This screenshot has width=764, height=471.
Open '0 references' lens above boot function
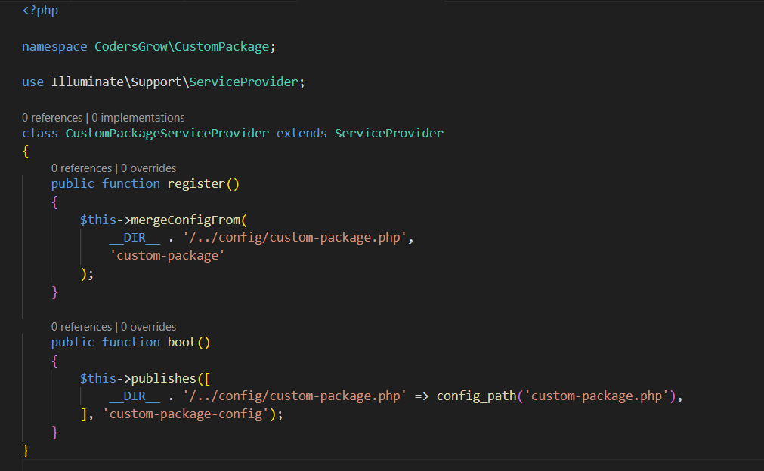82,327
